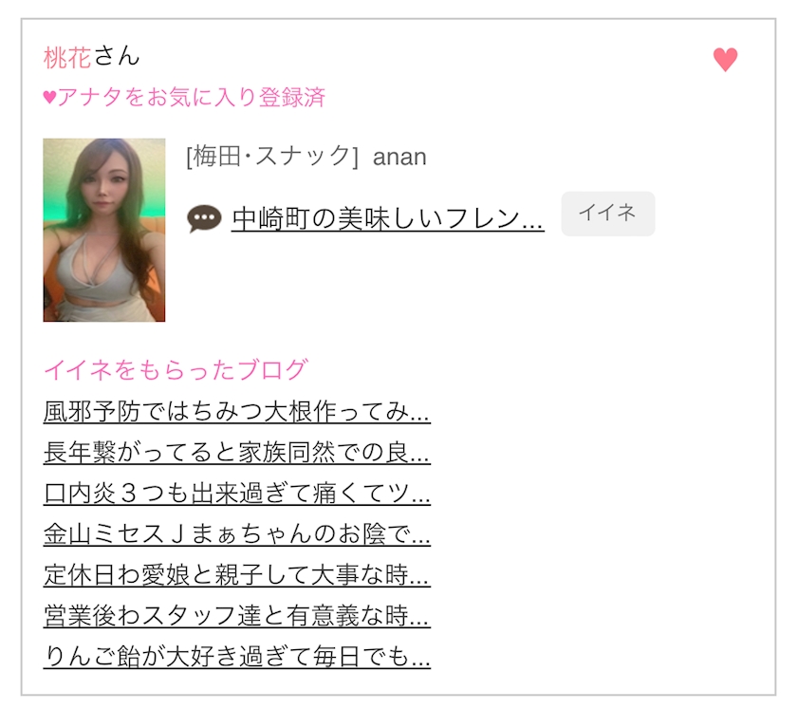Click the pink heart favorite icon

pyautogui.click(x=725, y=60)
